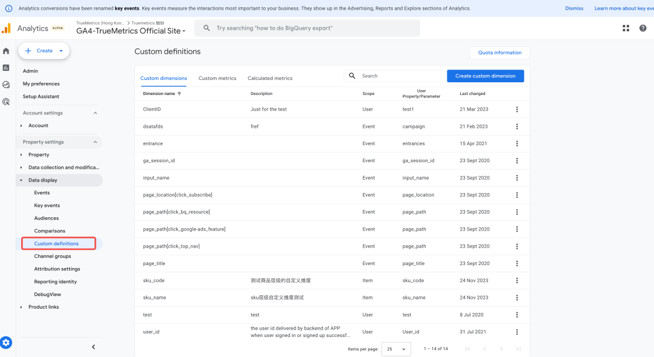Open more options for ga_session_id row
This screenshot has height=357, width=654.
517,160
